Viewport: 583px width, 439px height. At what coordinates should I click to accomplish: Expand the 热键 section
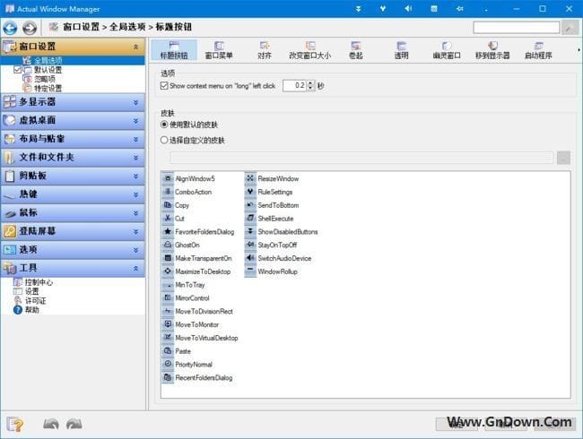click(x=135, y=194)
